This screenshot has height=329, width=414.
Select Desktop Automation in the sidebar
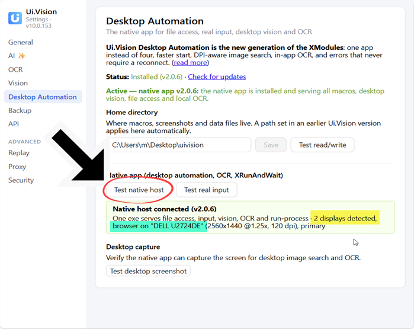click(43, 97)
